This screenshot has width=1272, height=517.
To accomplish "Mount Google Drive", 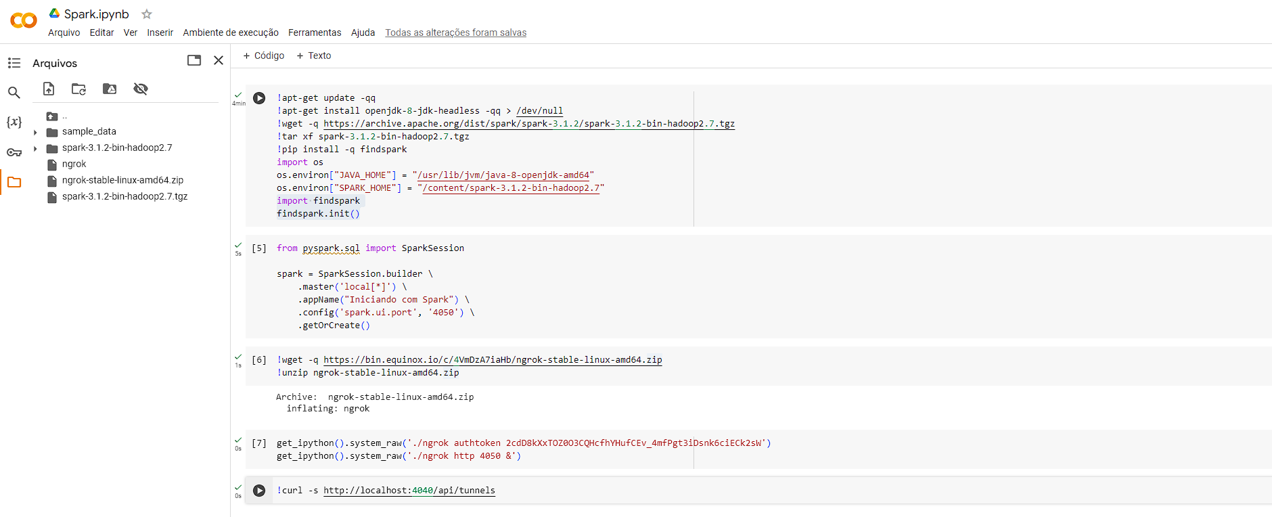I will point(110,89).
